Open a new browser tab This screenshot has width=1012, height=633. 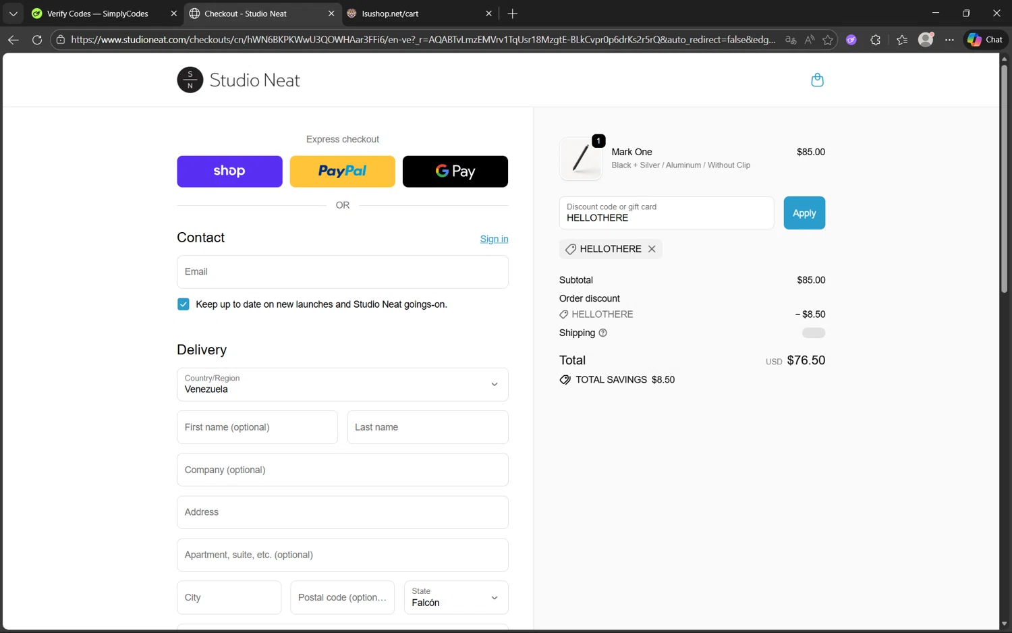pos(513,13)
